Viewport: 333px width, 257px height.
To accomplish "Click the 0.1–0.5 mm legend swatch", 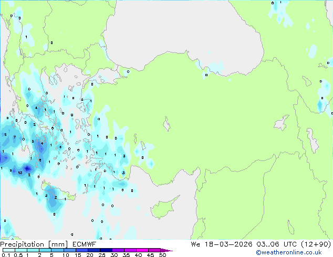I will [x=9, y=250].
